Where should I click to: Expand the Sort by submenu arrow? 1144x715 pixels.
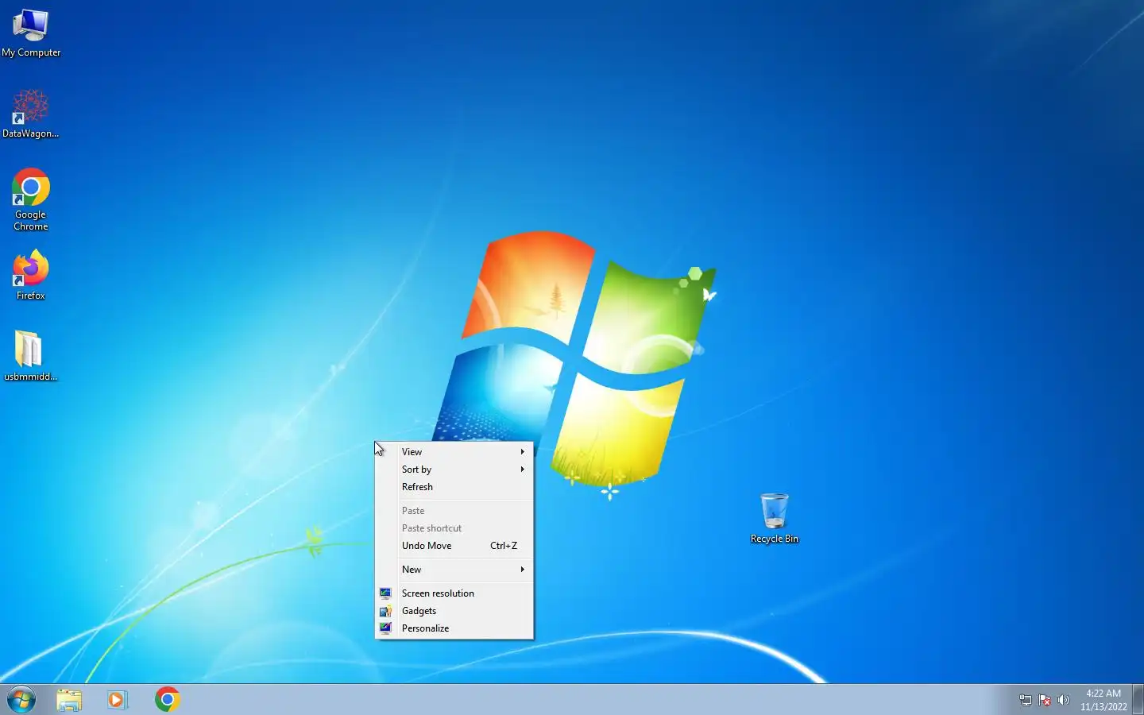(x=522, y=470)
